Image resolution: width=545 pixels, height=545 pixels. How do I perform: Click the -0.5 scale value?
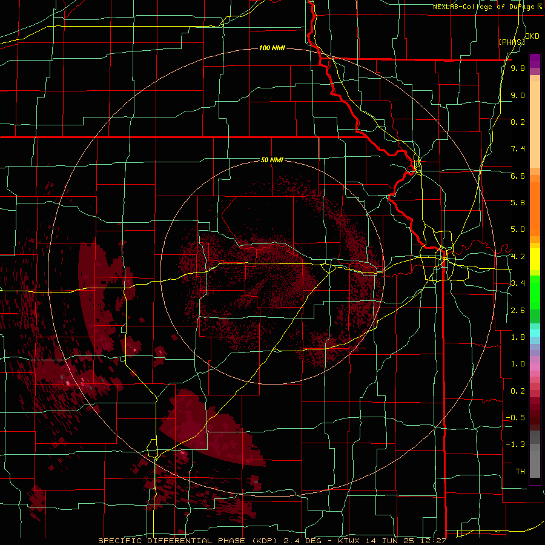coord(515,418)
